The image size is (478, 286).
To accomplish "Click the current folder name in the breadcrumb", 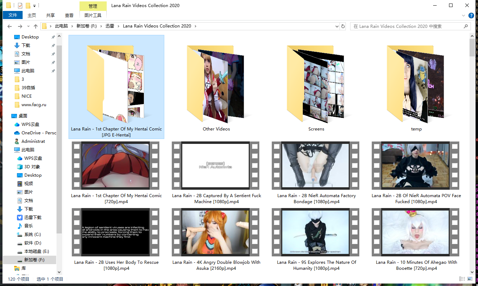I will (x=157, y=26).
